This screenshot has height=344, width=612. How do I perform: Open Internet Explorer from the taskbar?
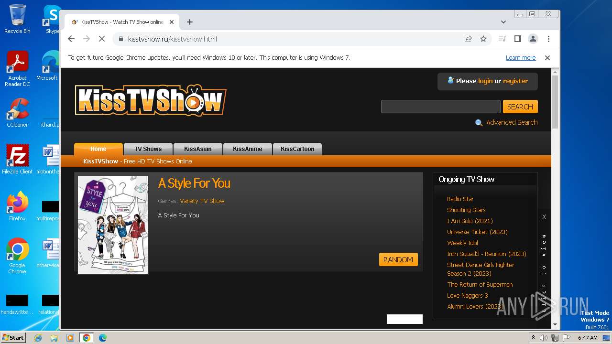coord(38,338)
